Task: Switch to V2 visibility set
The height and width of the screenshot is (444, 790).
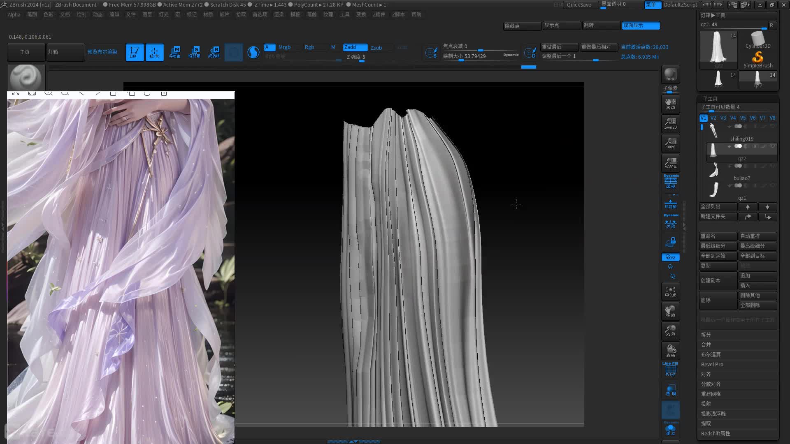Action: point(713,118)
